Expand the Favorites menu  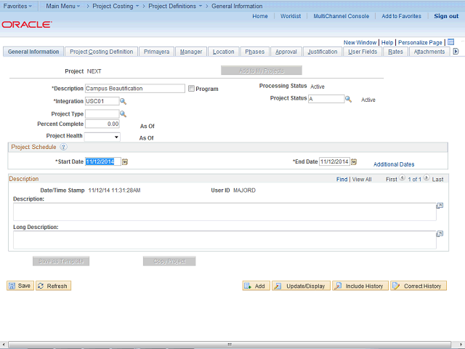point(18,6)
